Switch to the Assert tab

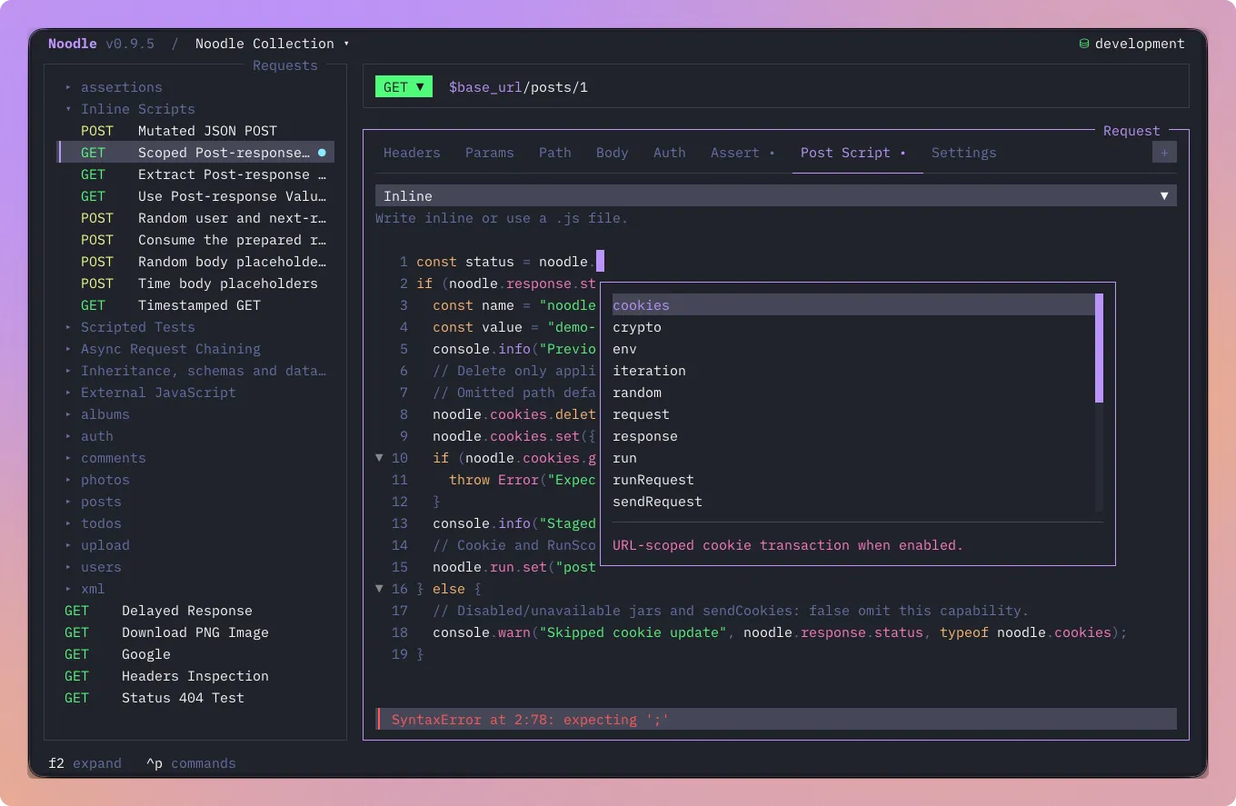(x=743, y=153)
